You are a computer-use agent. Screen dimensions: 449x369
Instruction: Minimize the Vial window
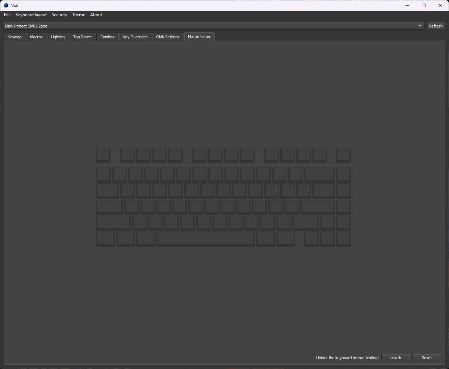(x=407, y=5)
